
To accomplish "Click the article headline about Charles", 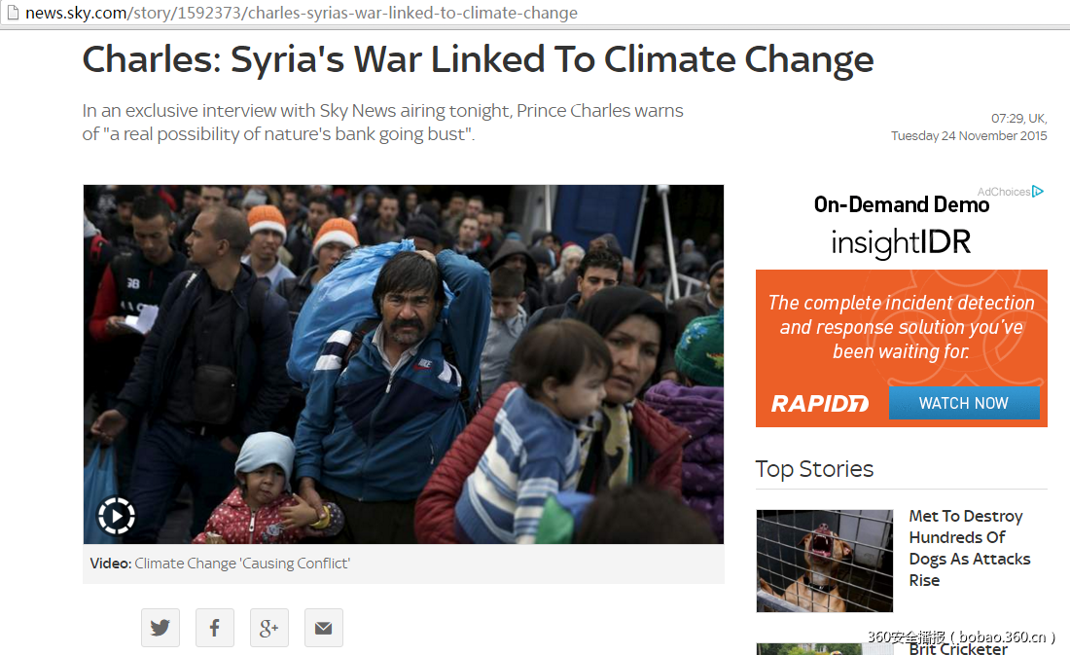I will [478, 60].
